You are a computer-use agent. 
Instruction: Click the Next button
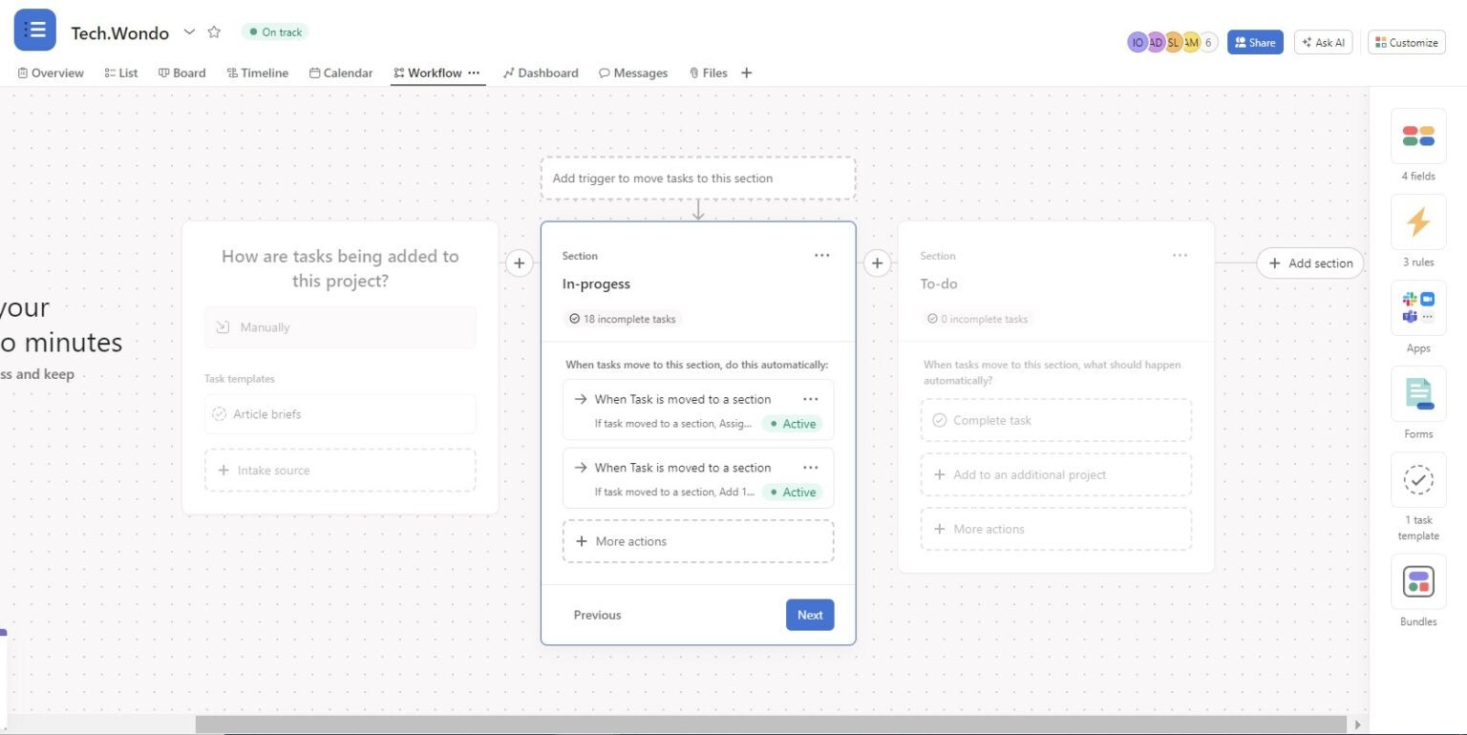pyautogui.click(x=809, y=615)
